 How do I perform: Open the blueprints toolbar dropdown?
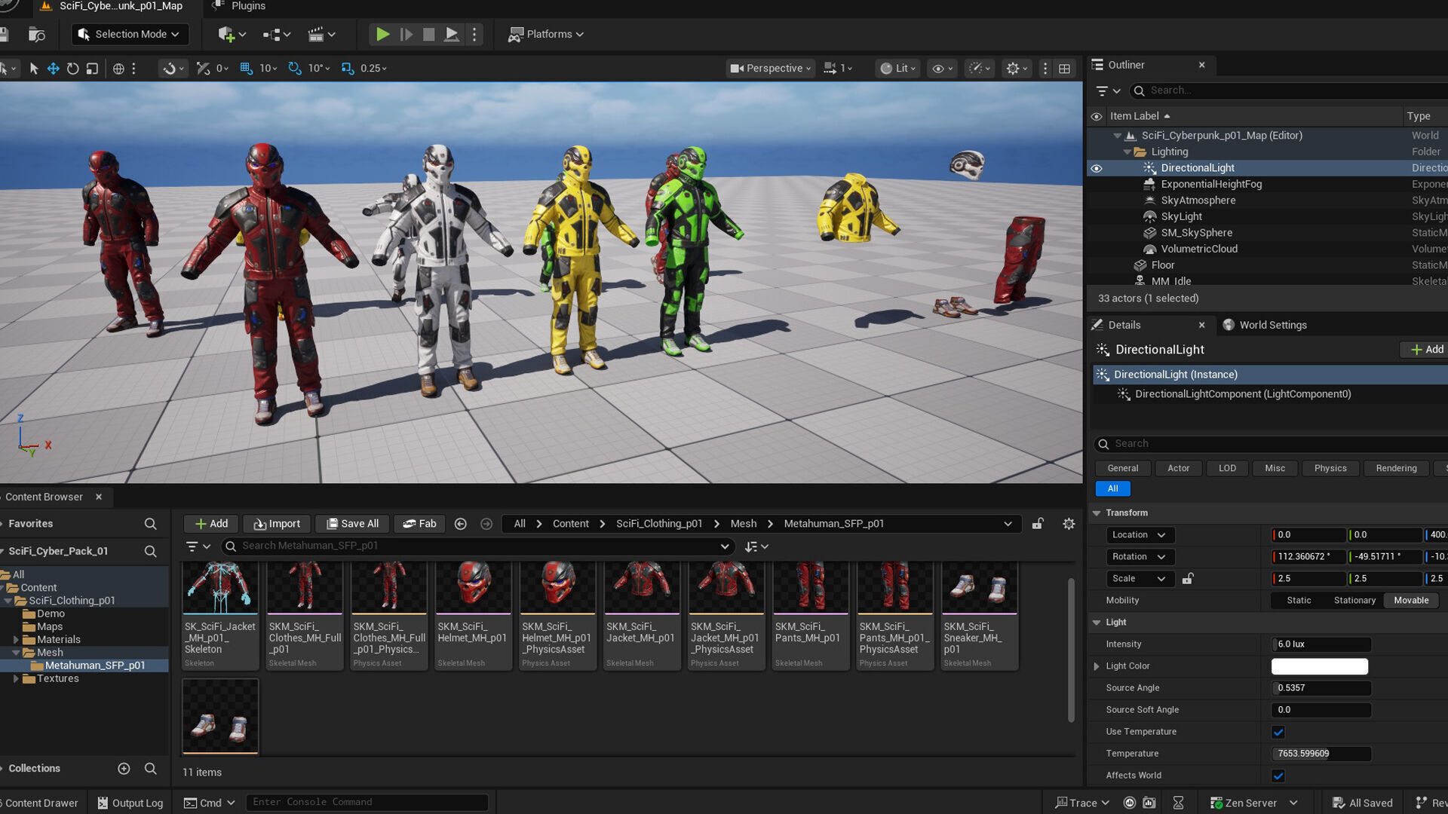pyautogui.click(x=277, y=34)
